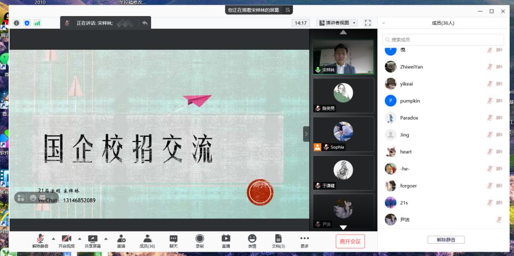Open 文档(3) documents
The image size is (514, 256).
click(x=278, y=241)
